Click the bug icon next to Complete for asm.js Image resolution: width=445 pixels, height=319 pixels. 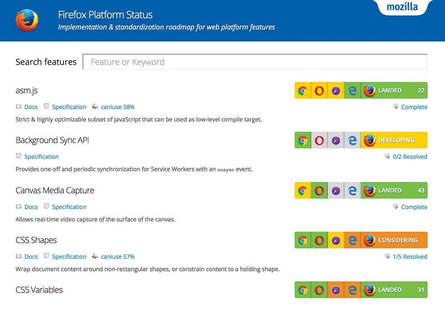click(x=396, y=107)
